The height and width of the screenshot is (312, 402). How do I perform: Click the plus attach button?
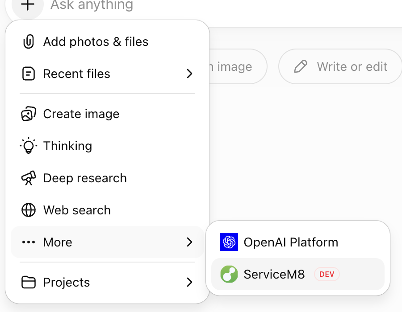(x=28, y=5)
